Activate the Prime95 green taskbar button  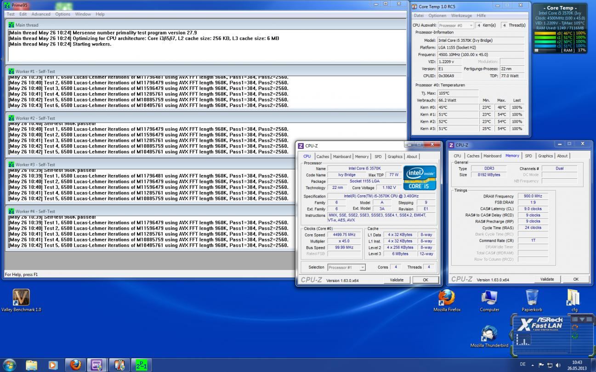click(x=141, y=365)
